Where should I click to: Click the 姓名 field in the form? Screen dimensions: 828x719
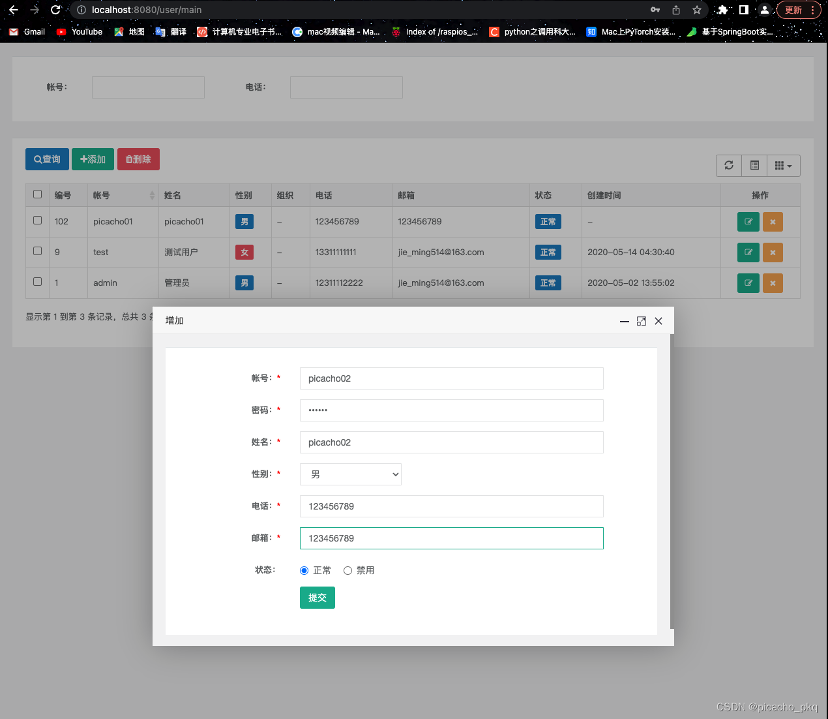pyautogui.click(x=452, y=442)
